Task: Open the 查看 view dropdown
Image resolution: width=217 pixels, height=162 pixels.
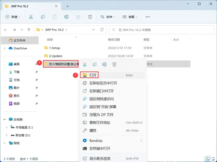Action: click(130, 17)
